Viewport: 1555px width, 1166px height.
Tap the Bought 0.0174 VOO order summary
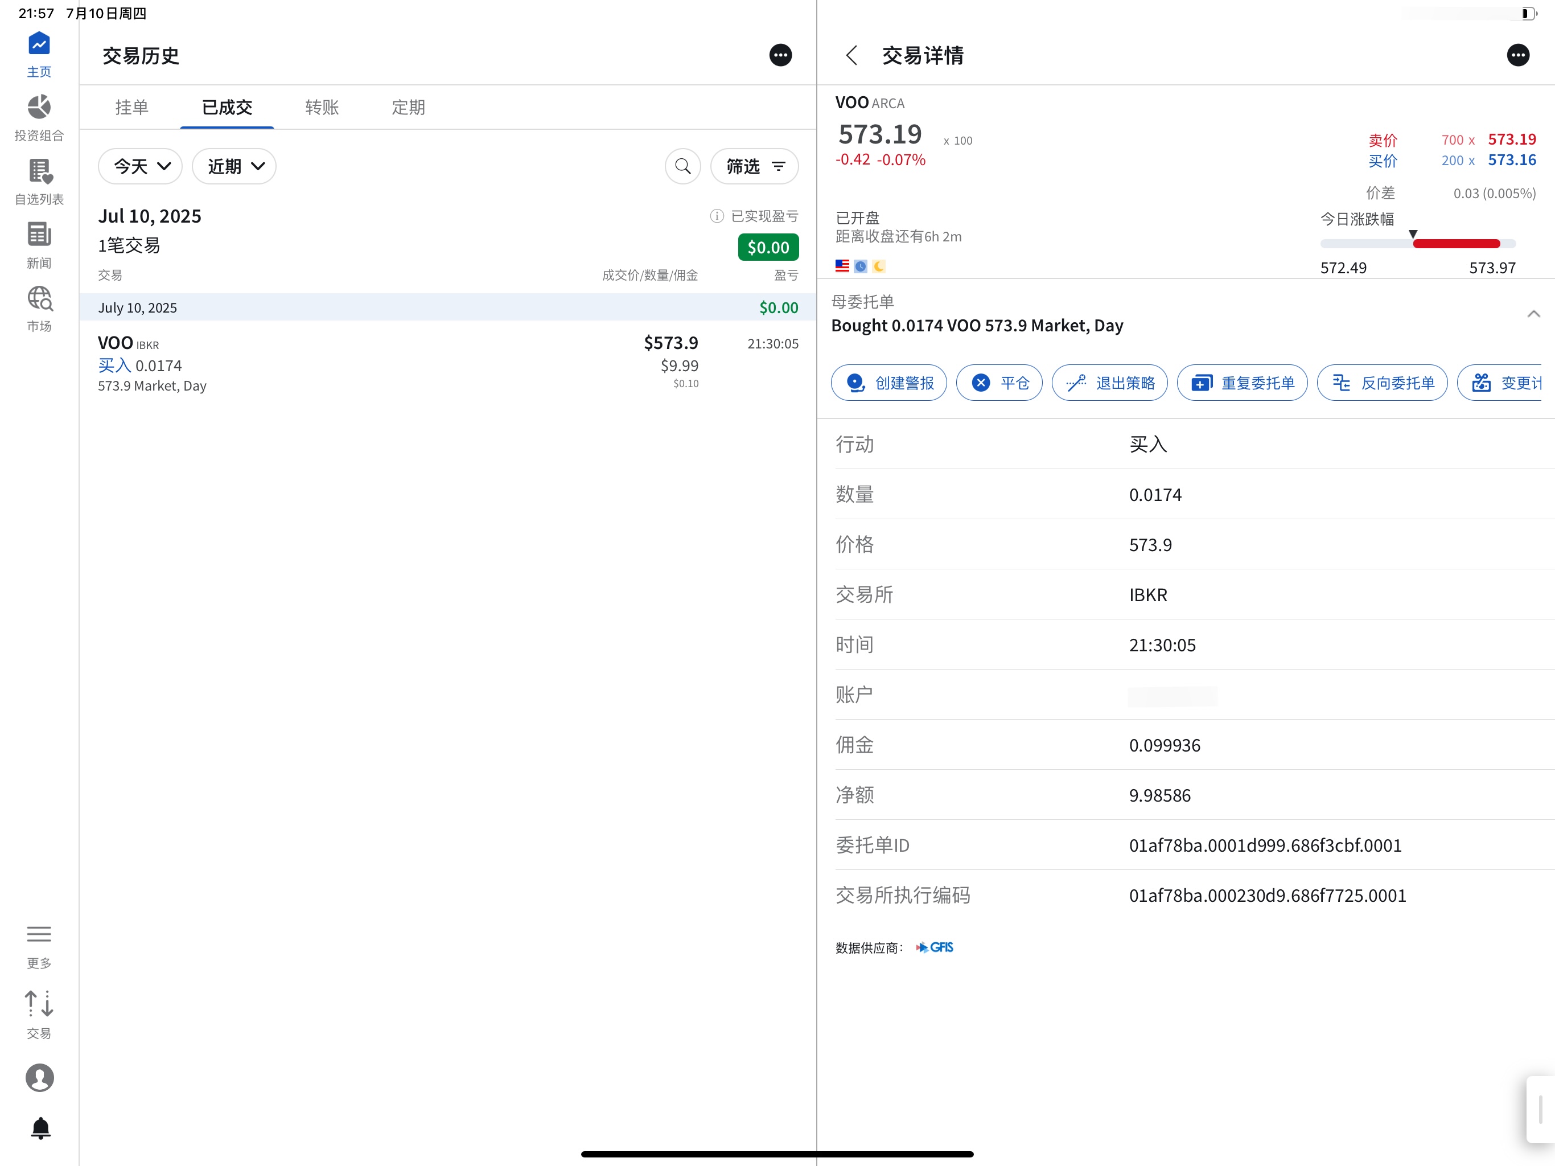click(x=977, y=326)
